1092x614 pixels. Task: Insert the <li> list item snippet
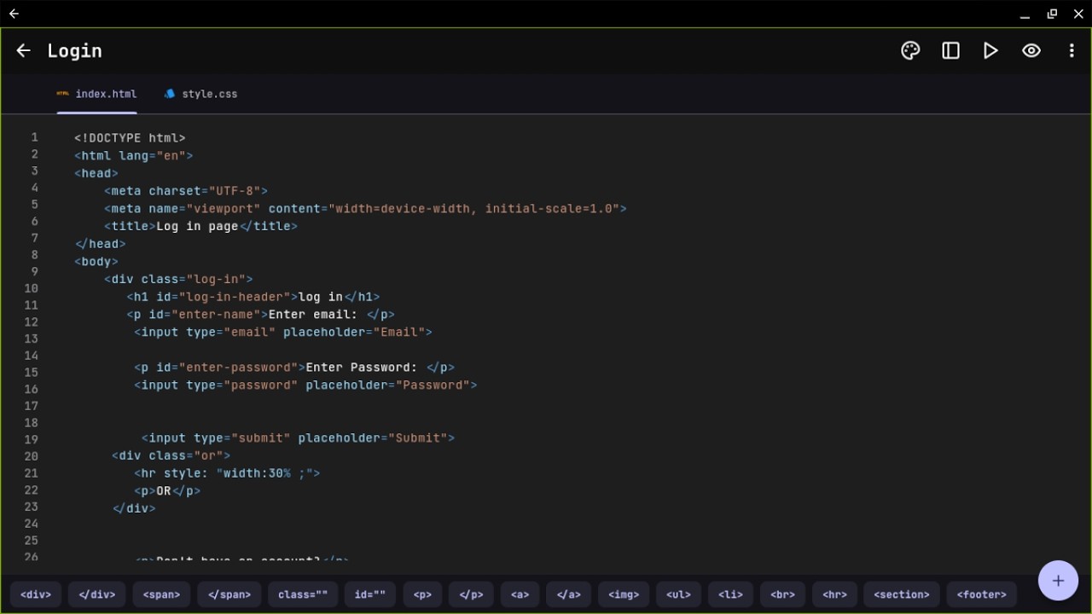(730, 594)
